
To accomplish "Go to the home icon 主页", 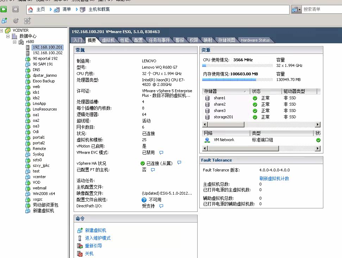I will [31, 10].
